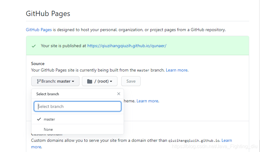Follow the GitHub Pages intro link
The height and width of the screenshot is (152, 260).
pos(39,30)
